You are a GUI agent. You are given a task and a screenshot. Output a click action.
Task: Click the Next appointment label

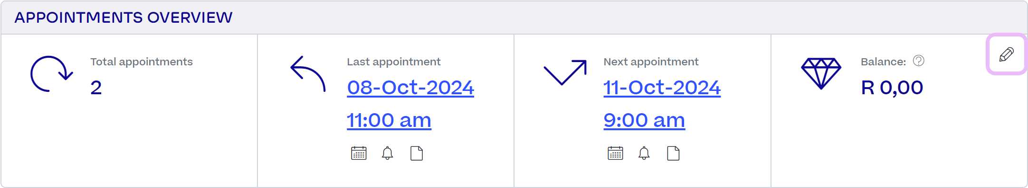[x=651, y=62]
